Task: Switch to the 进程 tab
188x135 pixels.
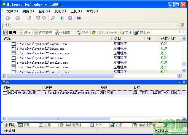Action: pos(25,33)
